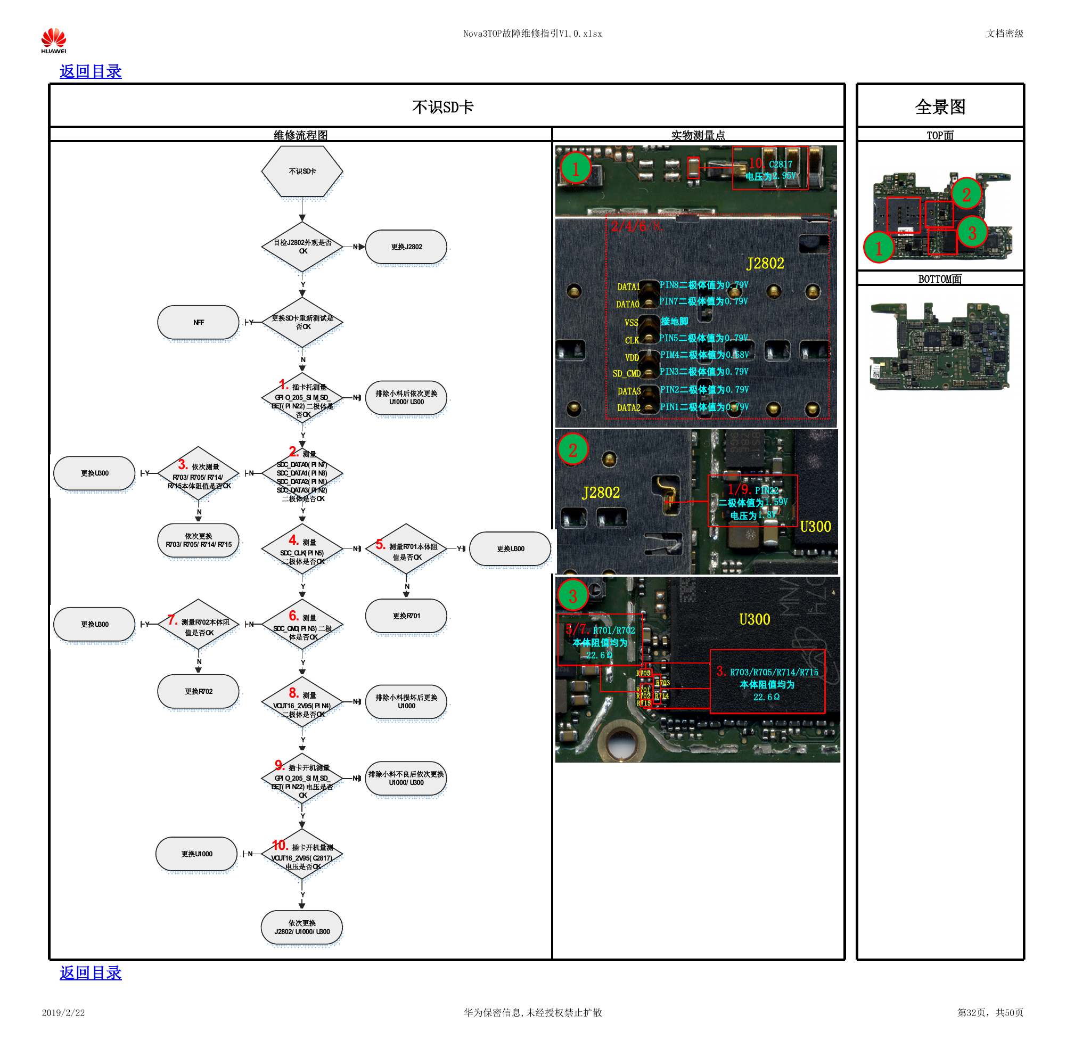Select step 2 SDC_DATA measurement diamond
This screenshot has height=1048, width=1066.
[302, 473]
